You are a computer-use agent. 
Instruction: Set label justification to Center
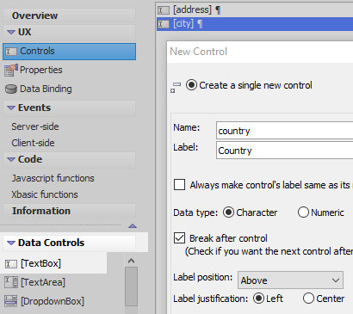click(308, 299)
